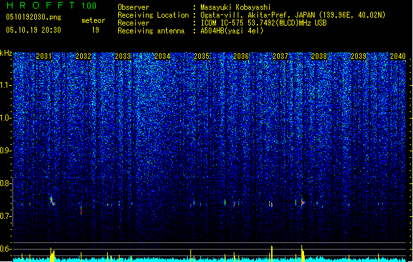This screenshot has height=262, width=413.
Task: Click the Receiving antenna label
Action: 151,31
